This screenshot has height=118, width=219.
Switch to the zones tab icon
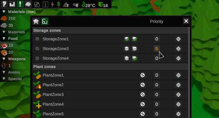[45, 21]
